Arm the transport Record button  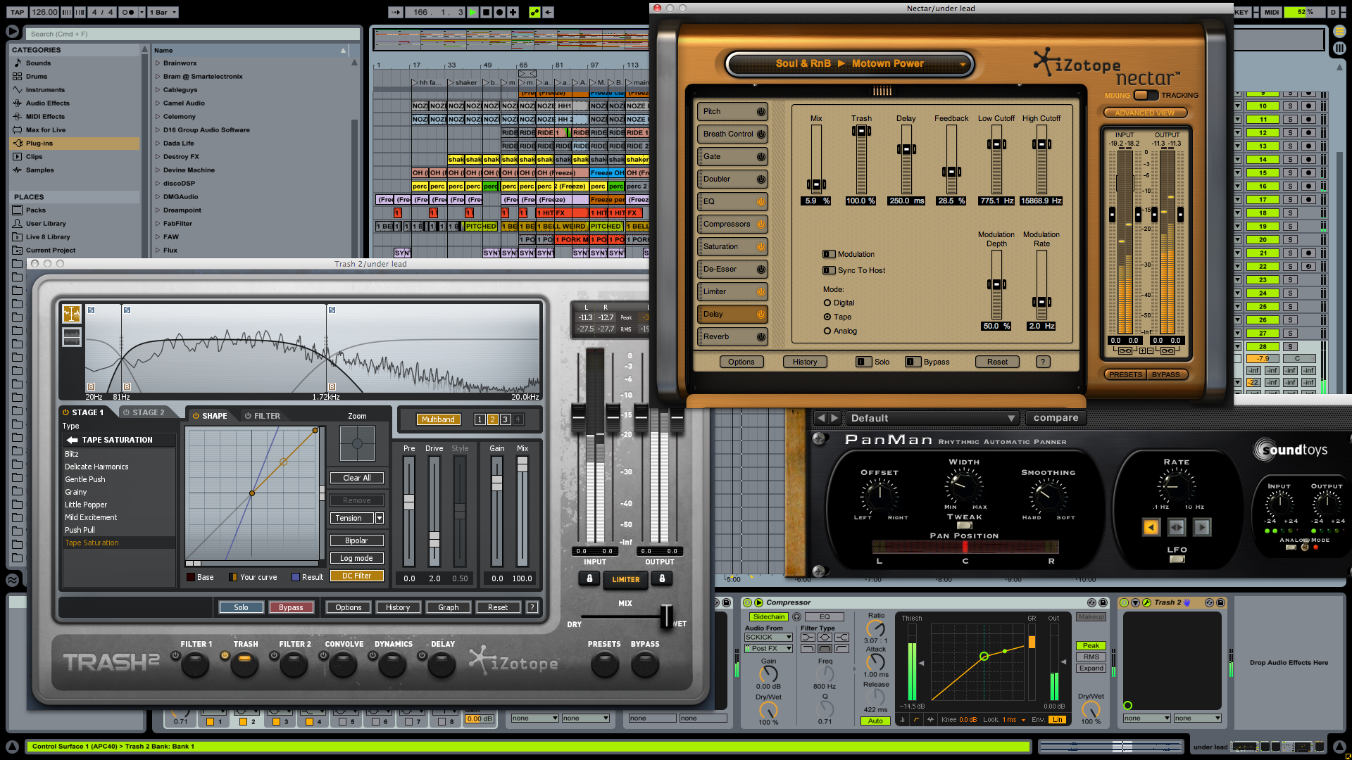500,12
